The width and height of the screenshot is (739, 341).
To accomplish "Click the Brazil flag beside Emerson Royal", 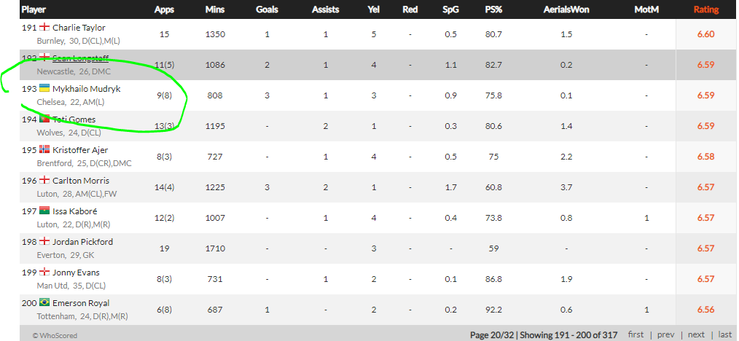I will point(44,303).
